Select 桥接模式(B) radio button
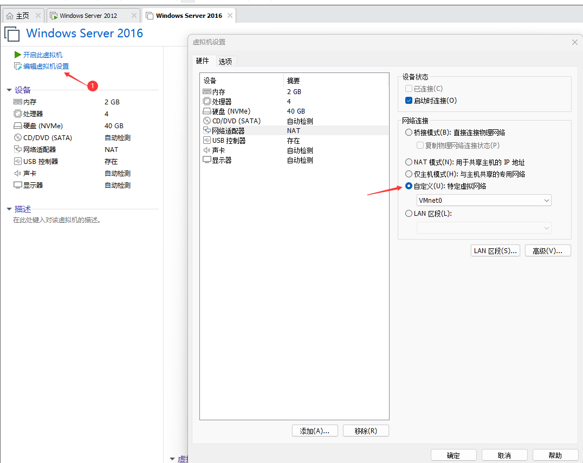The height and width of the screenshot is (463, 583). point(409,132)
